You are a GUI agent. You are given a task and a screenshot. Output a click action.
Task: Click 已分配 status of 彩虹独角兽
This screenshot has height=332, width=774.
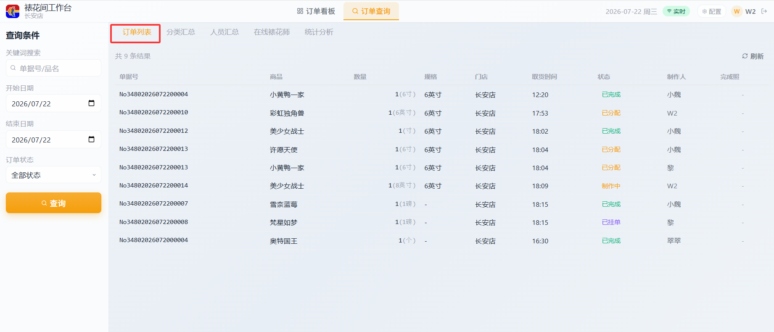(x=611, y=113)
